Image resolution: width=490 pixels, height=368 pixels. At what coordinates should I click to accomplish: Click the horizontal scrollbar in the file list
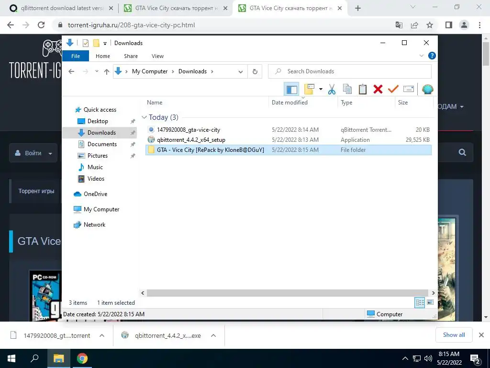(x=288, y=293)
